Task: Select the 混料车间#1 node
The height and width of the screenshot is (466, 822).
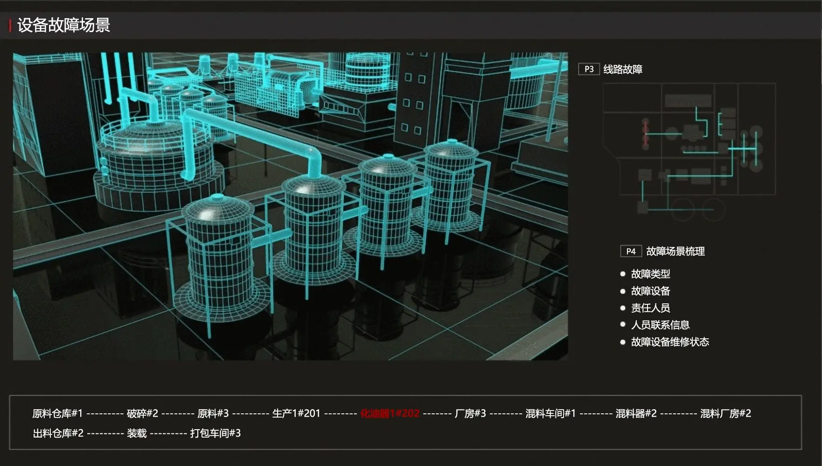Action: (550, 413)
